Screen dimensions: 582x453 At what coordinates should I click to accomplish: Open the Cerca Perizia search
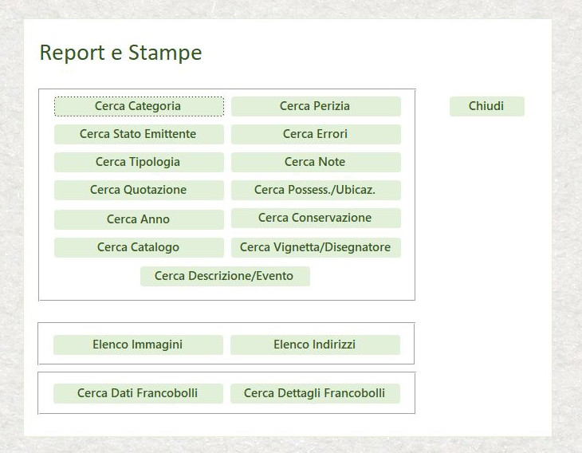pyautogui.click(x=316, y=106)
